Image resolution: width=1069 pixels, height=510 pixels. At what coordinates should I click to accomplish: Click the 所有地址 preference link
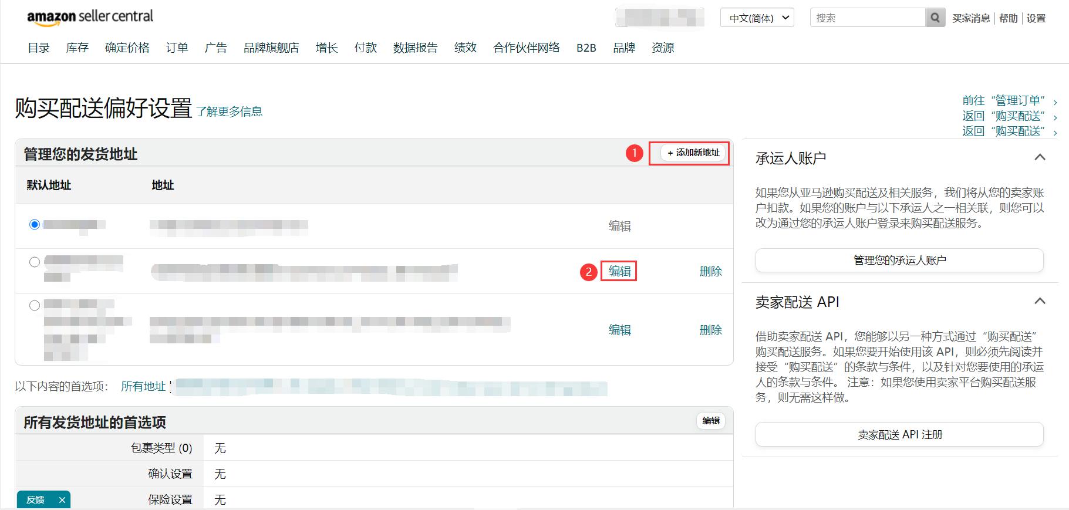coord(143,386)
